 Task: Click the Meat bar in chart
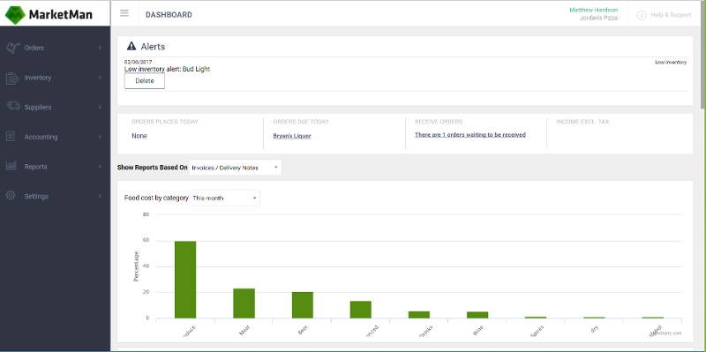(244, 303)
